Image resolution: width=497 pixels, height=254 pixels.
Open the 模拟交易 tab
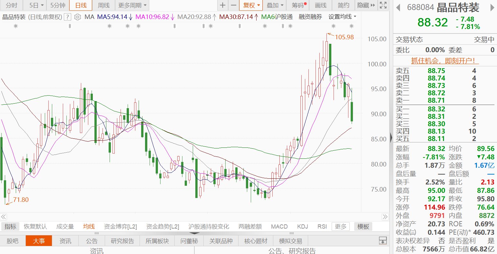coord(291,241)
